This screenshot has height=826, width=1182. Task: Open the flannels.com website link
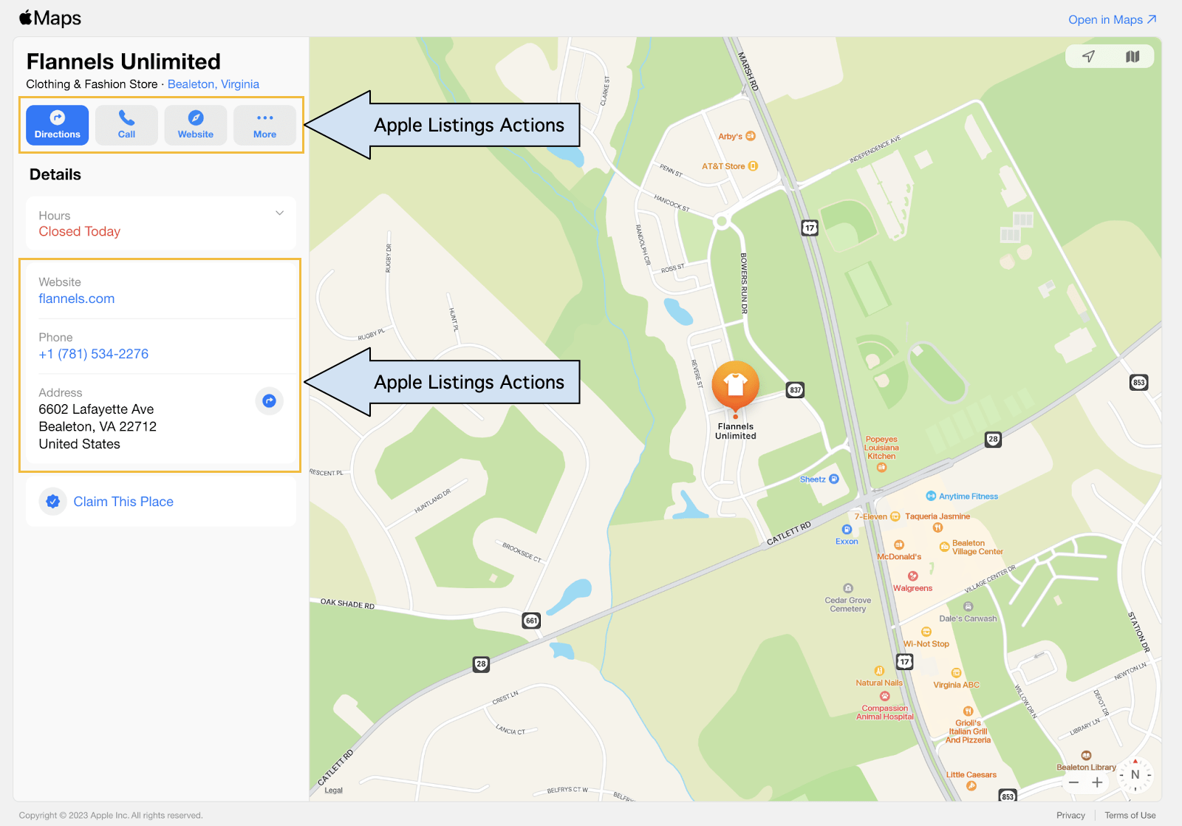[x=77, y=298]
